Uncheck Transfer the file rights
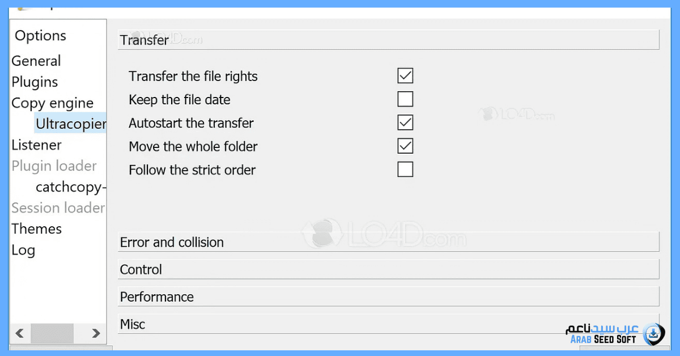680x356 pixels. (405, 76)
